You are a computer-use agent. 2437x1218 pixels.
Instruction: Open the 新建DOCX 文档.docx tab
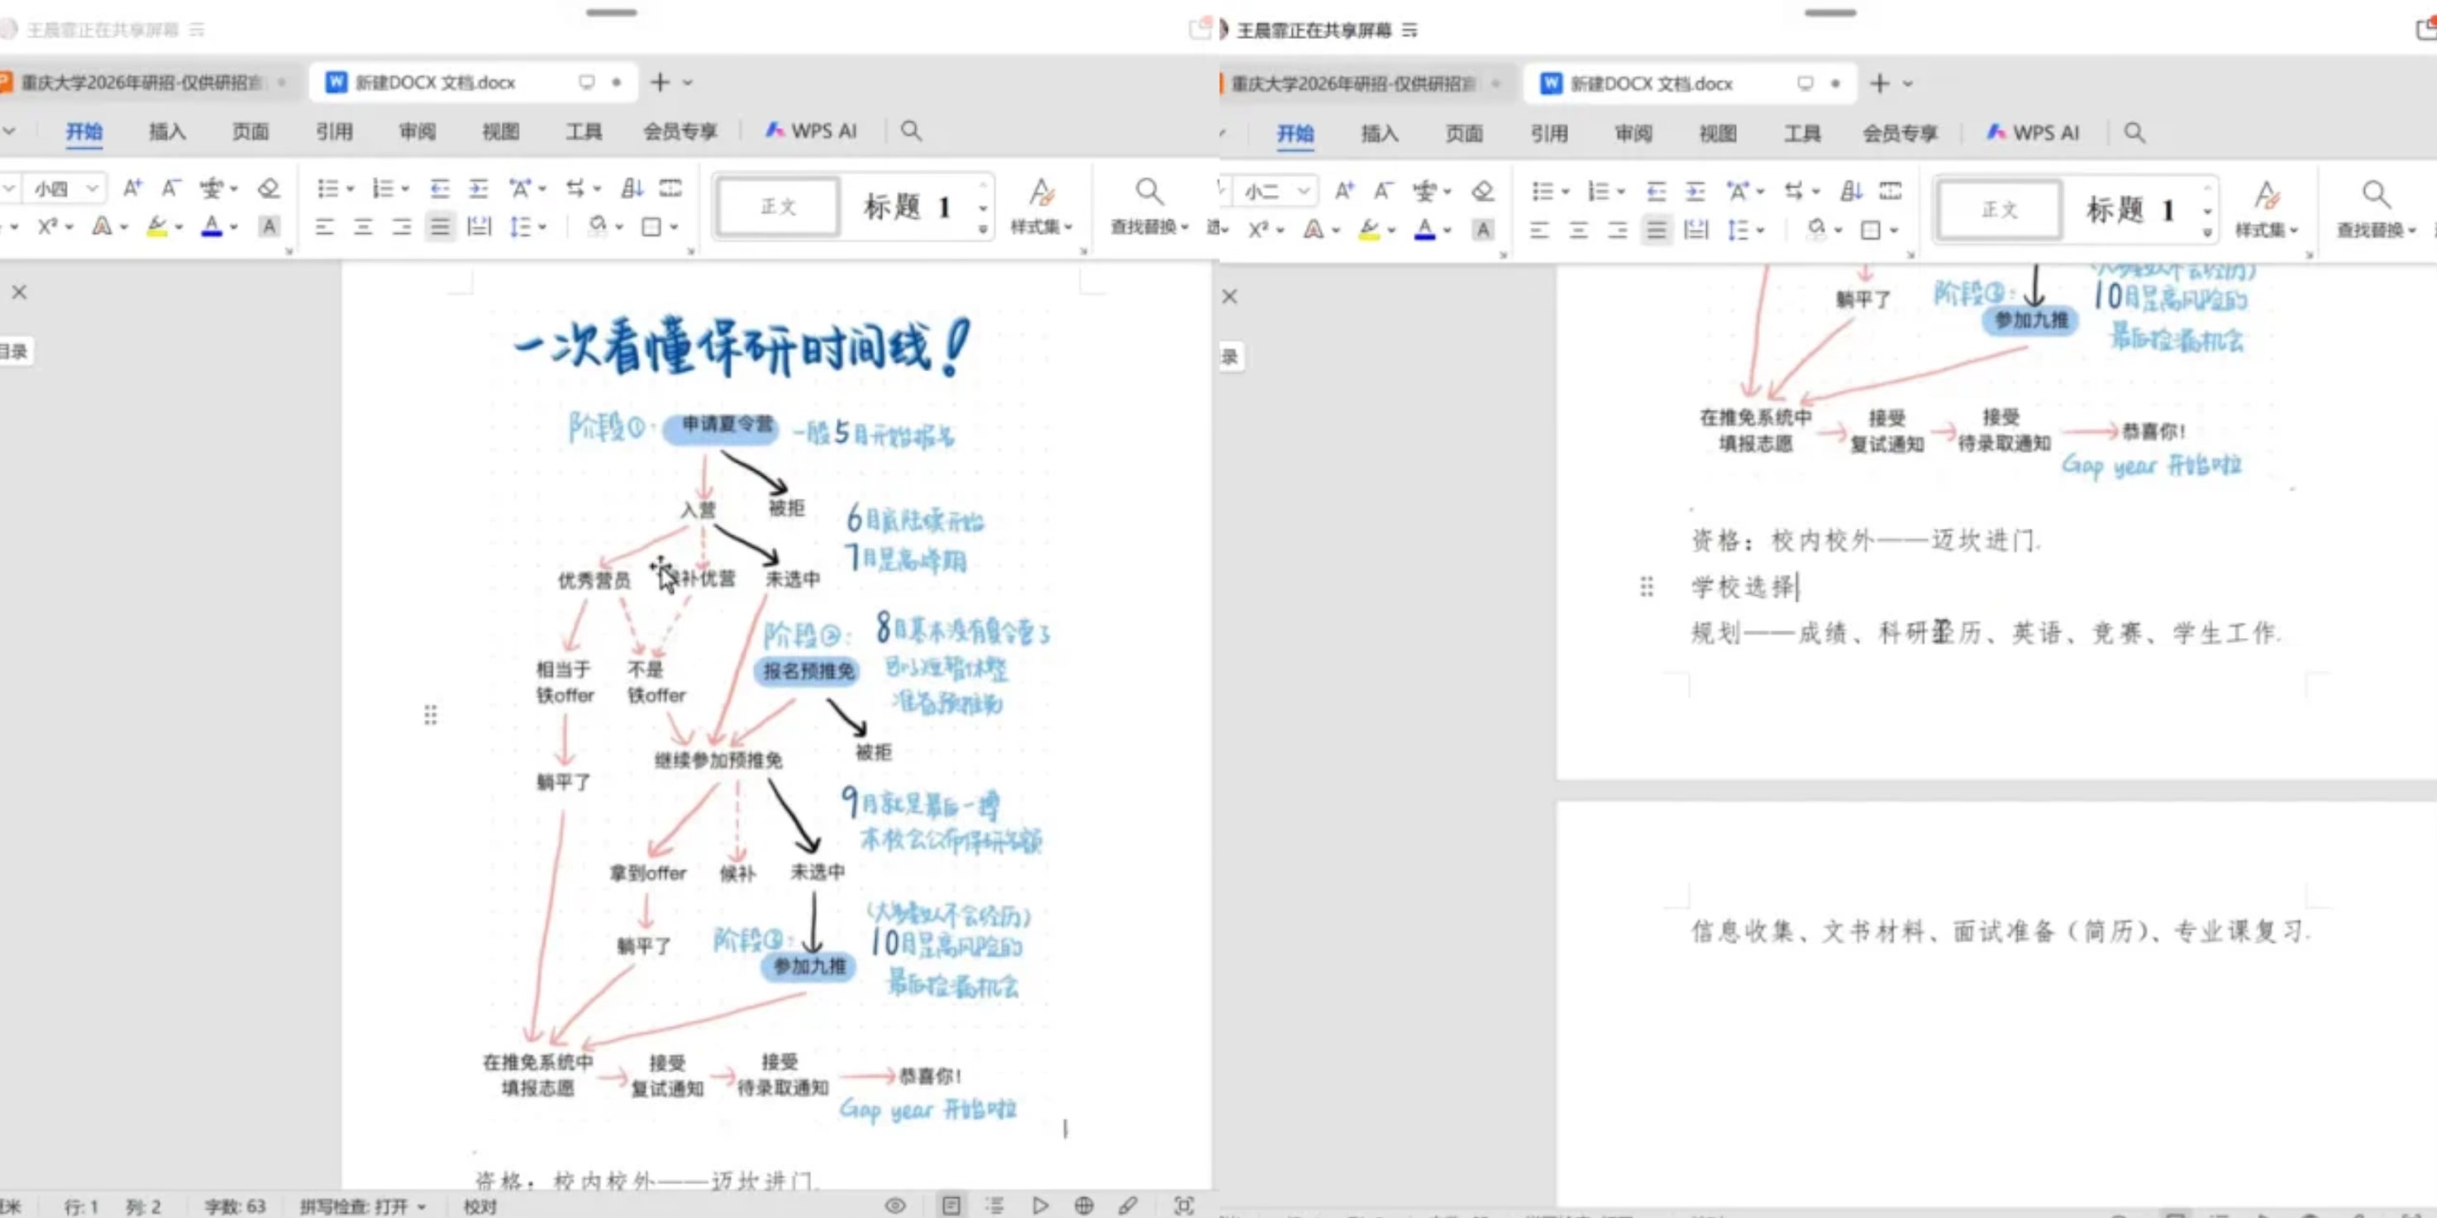point(435,83)
